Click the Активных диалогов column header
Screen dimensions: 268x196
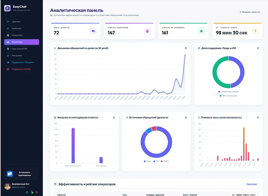[x=155, y=195]
